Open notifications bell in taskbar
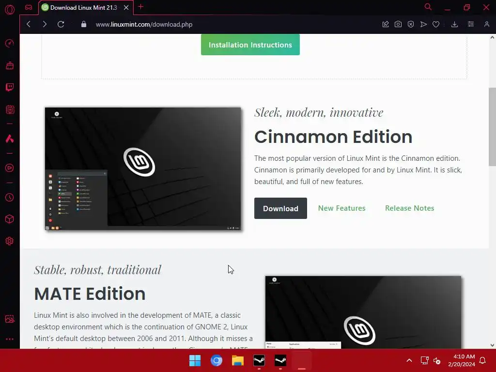 tap(483, 360)
